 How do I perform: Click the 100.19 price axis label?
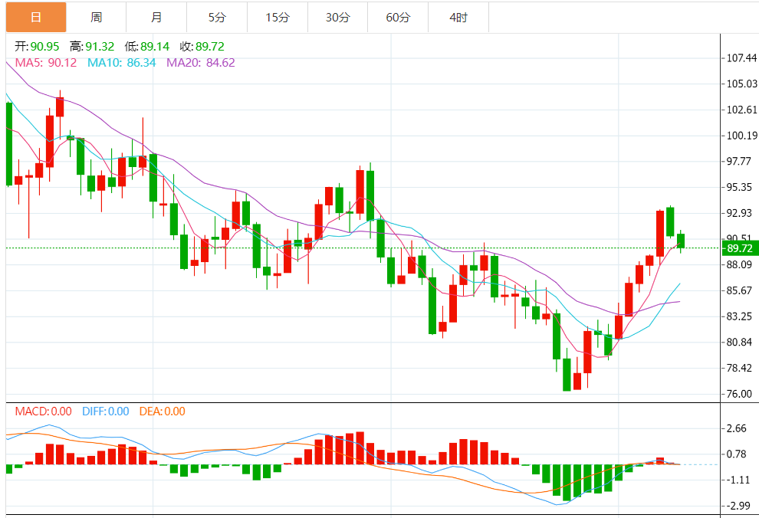[x=741, y=136]
